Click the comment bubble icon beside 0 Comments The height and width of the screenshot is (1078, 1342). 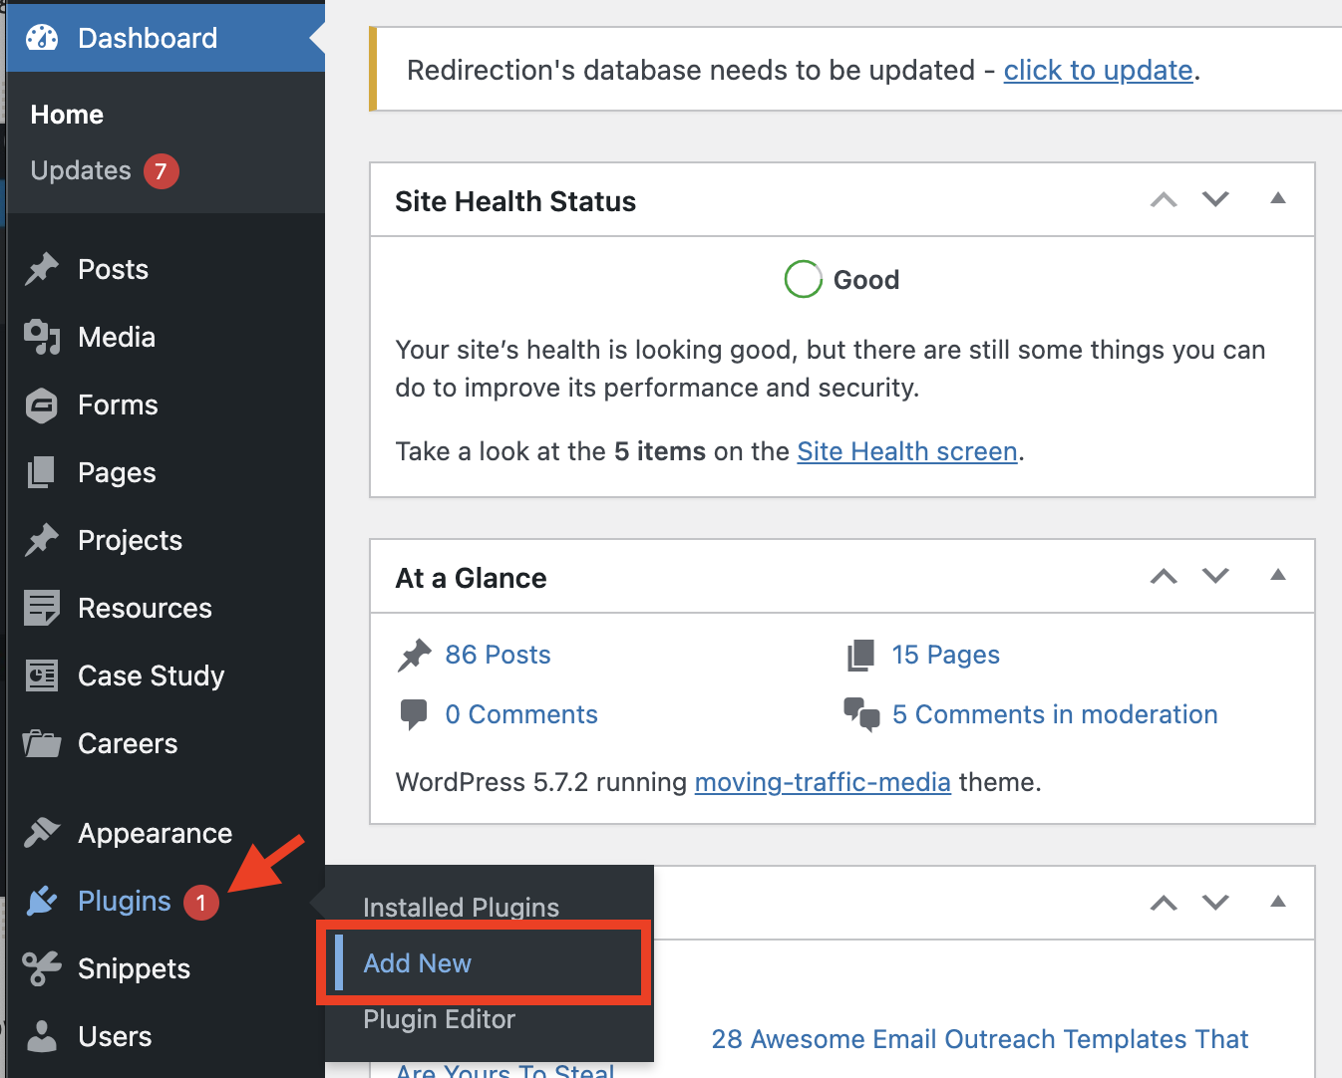coord(416,714)
